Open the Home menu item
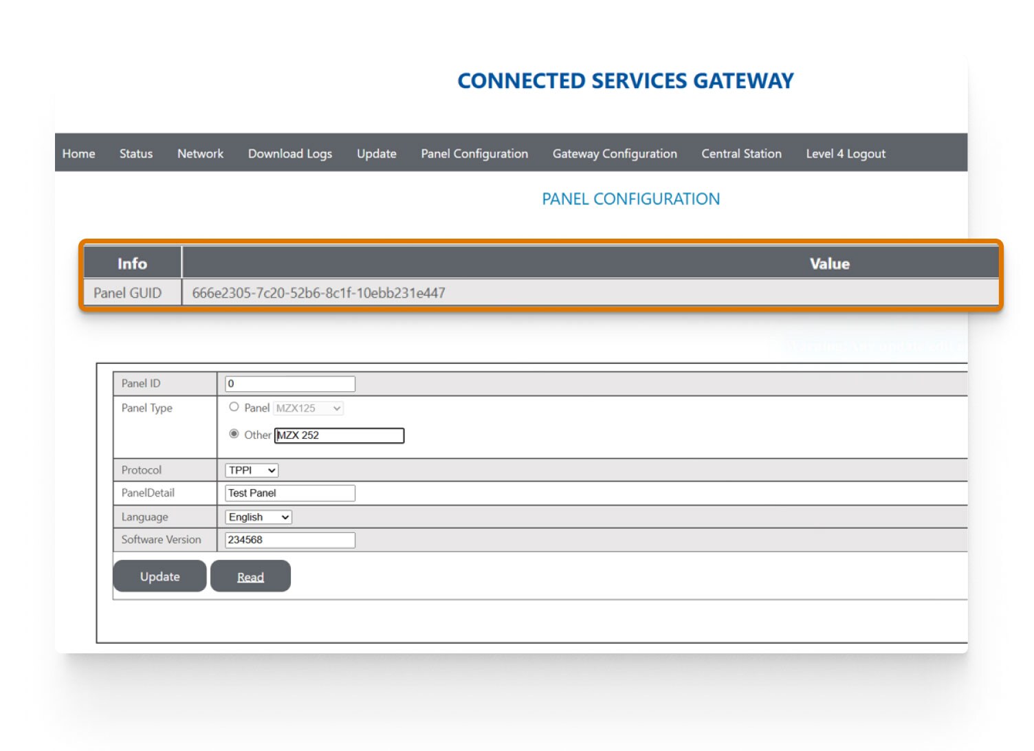This screenshot has width=1034, height=751. click(78, 153)
